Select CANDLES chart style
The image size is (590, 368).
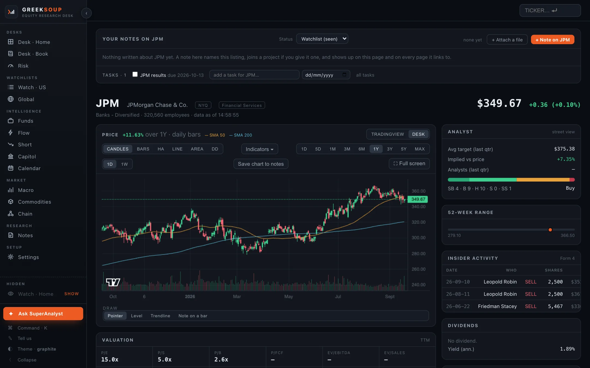(117, 149)
